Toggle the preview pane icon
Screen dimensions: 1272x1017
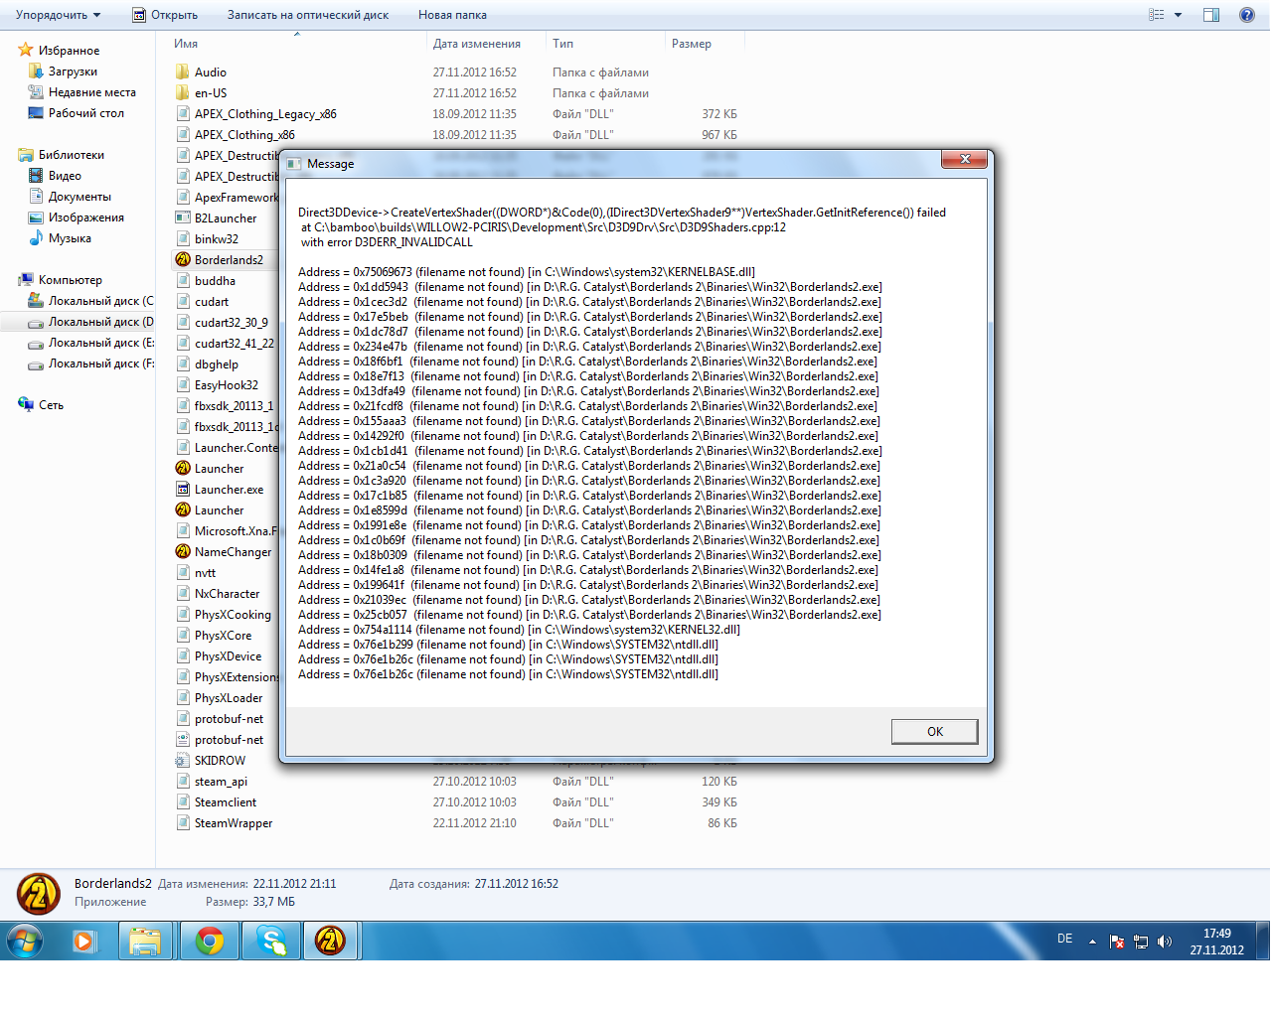1211,15
